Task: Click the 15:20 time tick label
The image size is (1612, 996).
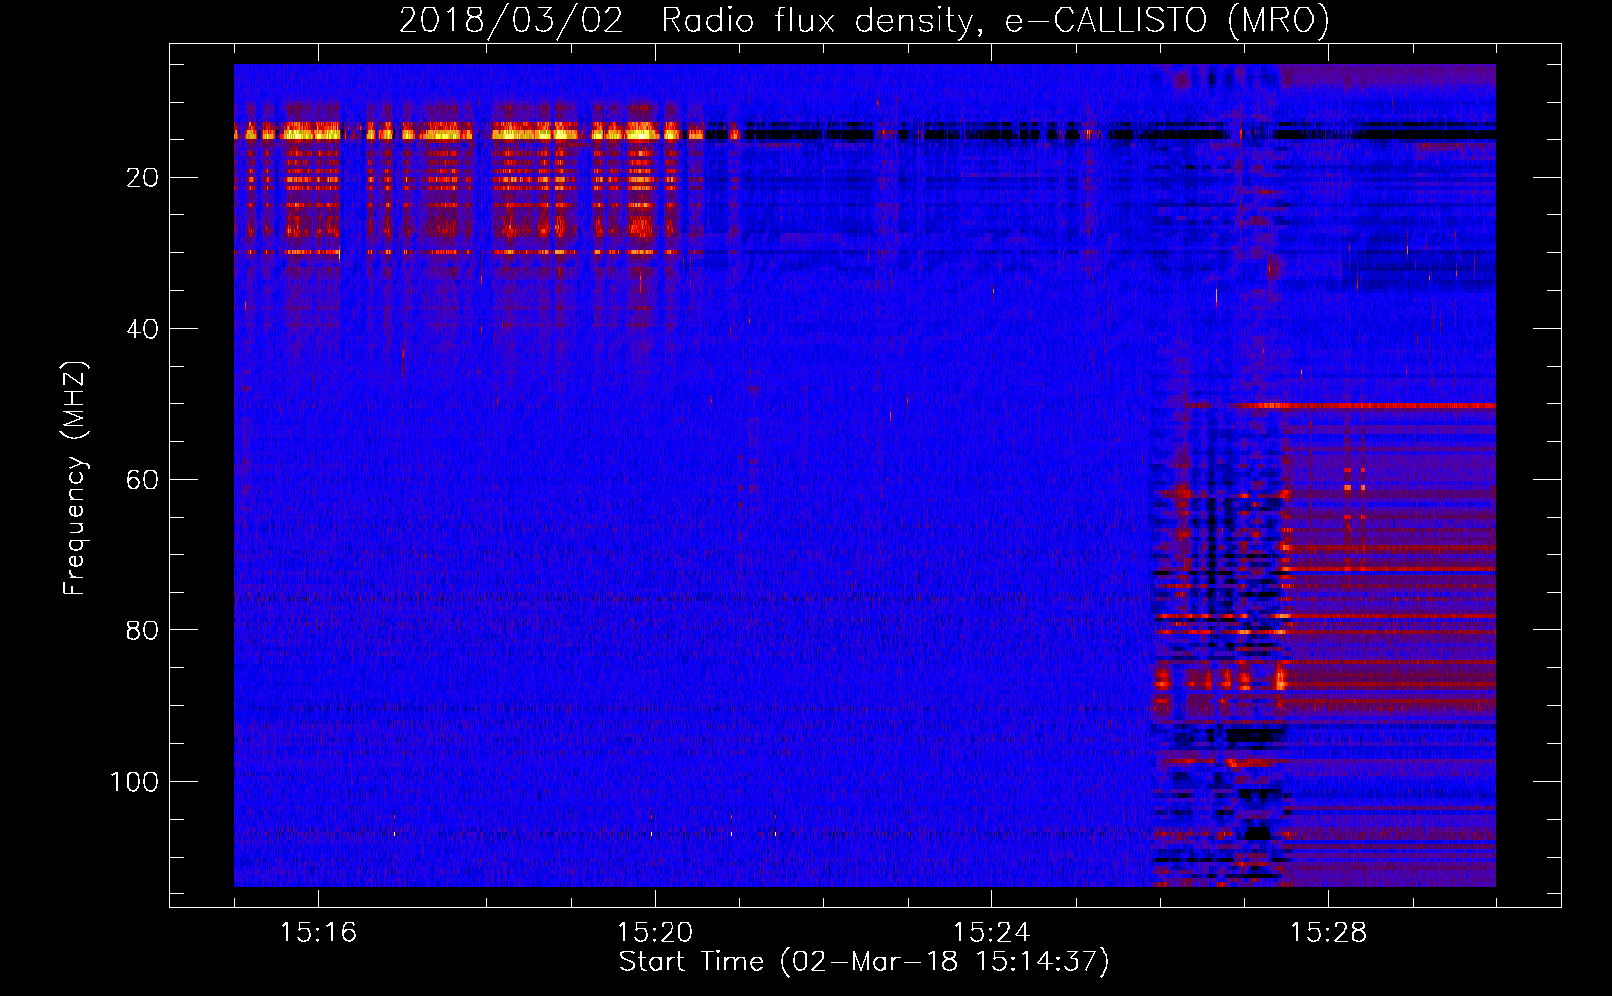Action: 655,933
